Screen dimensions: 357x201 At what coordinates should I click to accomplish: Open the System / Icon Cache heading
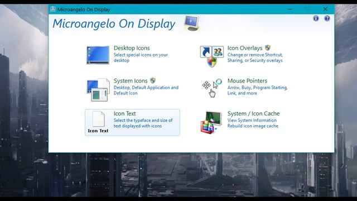(x=253, y=113)
